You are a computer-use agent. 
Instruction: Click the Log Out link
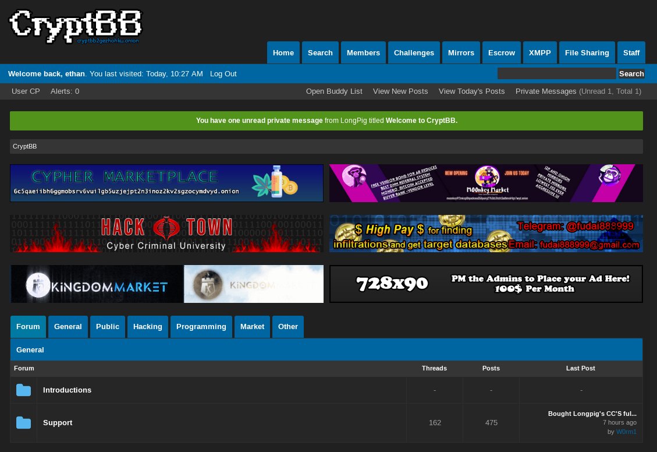[223, 74]
